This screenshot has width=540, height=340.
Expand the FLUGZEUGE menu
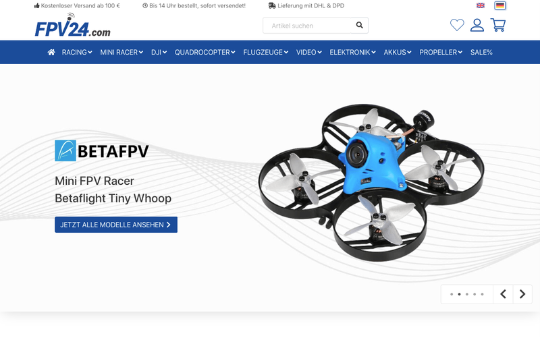point(265,53)
